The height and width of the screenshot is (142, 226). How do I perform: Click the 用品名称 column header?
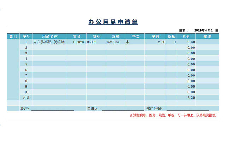[50, 36]
